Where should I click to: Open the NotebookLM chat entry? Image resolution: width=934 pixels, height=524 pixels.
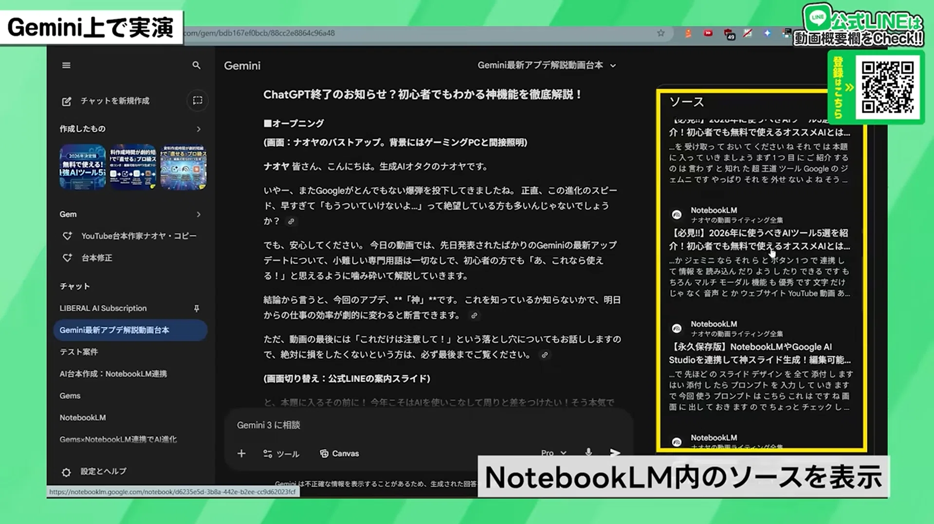tap(82, 418)
